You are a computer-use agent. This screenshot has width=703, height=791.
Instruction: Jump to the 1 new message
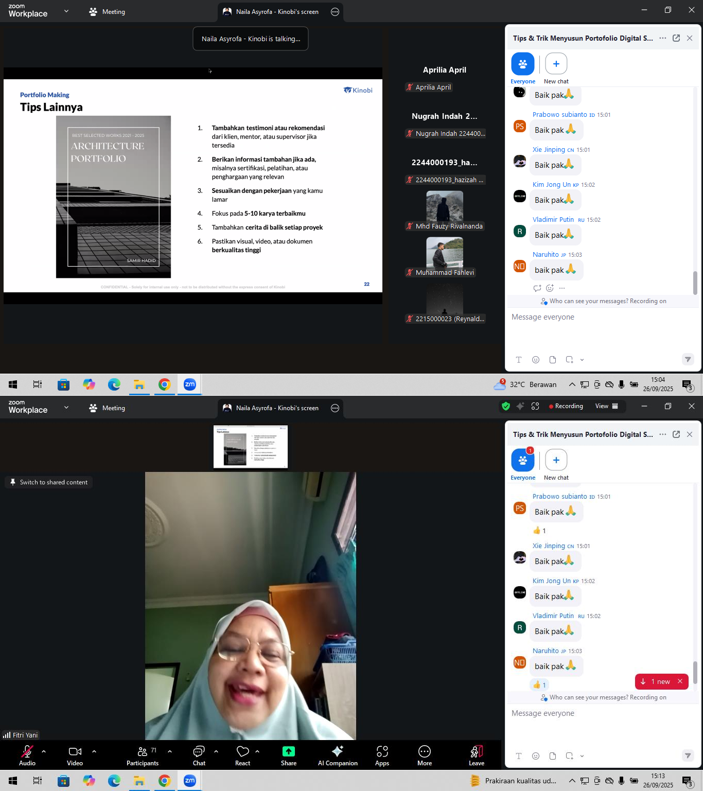(657, 681)
